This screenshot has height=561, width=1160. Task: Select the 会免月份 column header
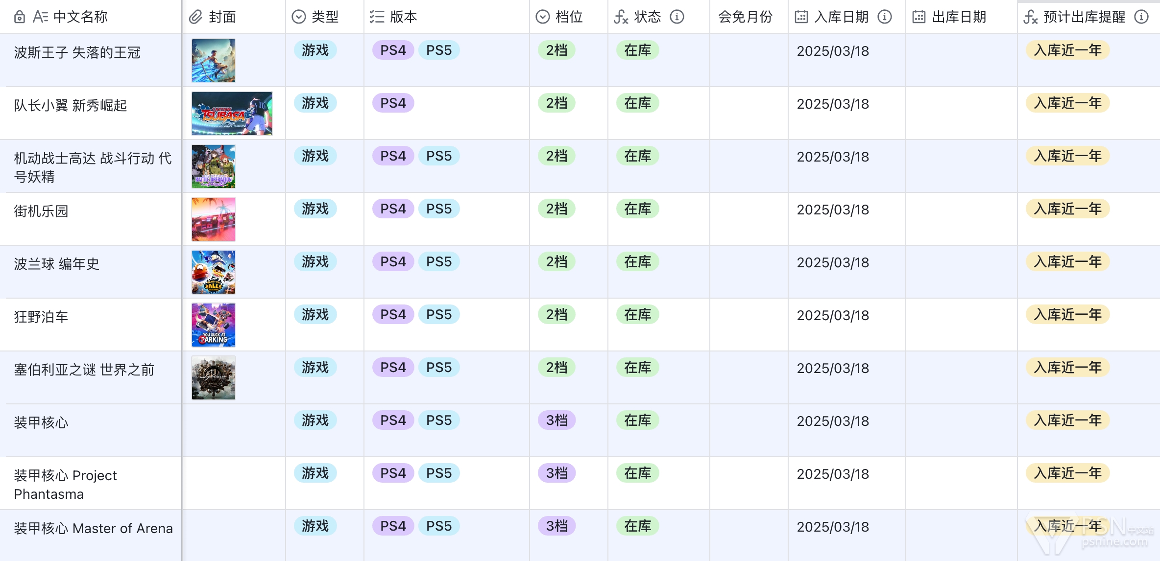745,17
